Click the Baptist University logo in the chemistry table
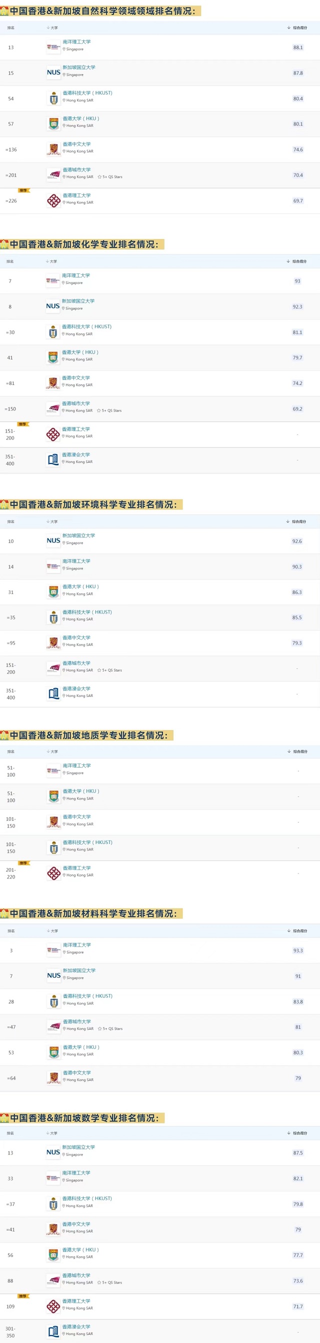This screenshot has height=1343, width=320. 52,460
